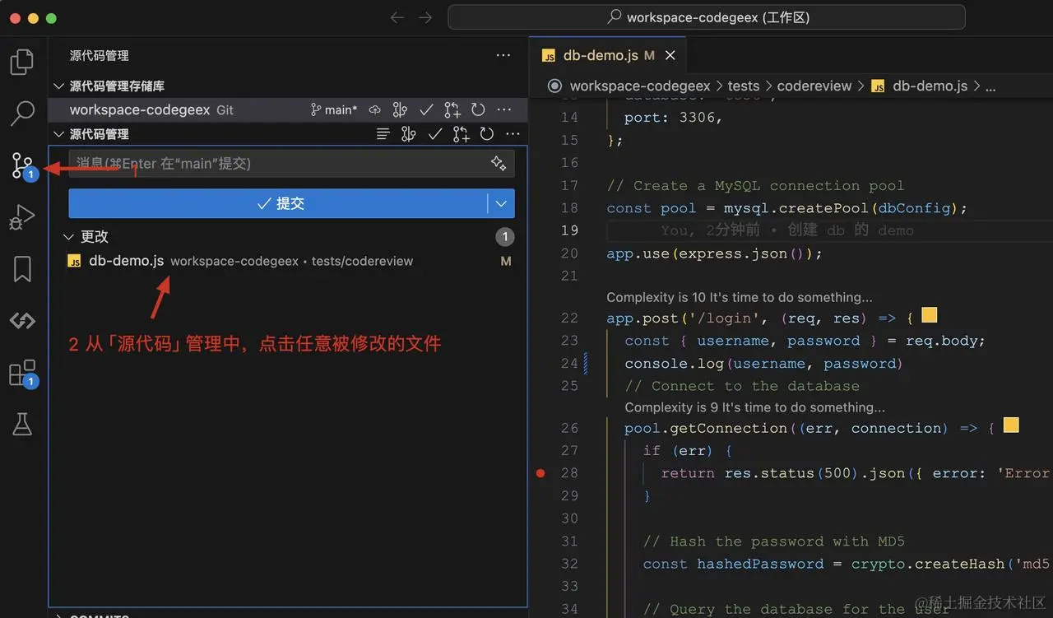The height and width of the screenshot is (618, 1053).
Task: Collapse the 更改 changes group
Action: tap(68, 237)
